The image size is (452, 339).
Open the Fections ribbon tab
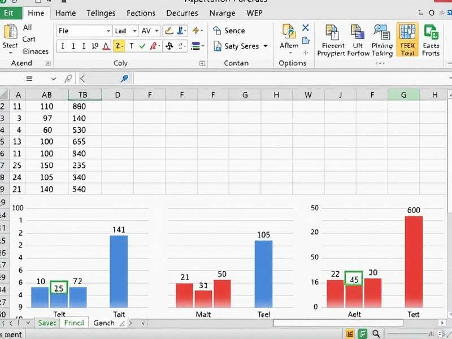pyautogui.click(x=141, y=13)
